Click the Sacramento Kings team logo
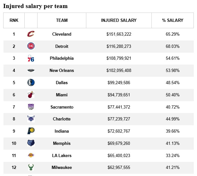 click(31, 107)
